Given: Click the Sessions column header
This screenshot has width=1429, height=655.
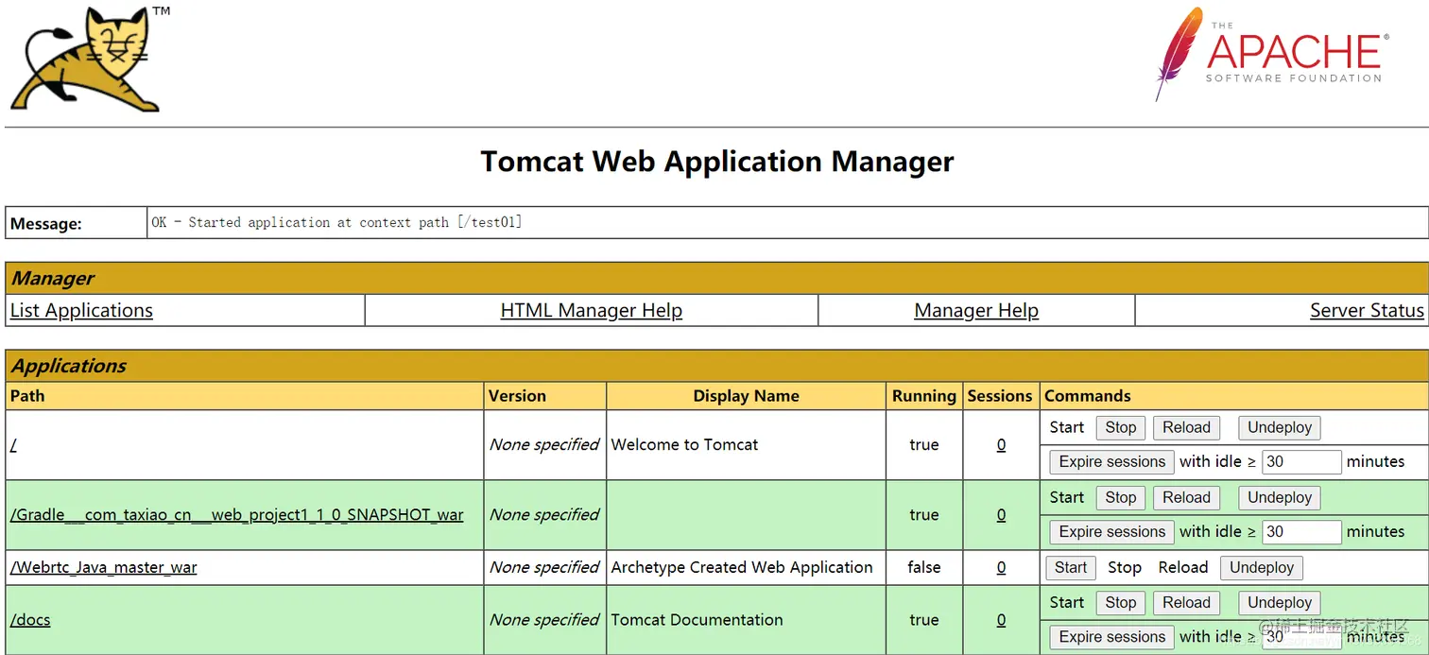Looking at the screenshot, I should pos(1000,396).
